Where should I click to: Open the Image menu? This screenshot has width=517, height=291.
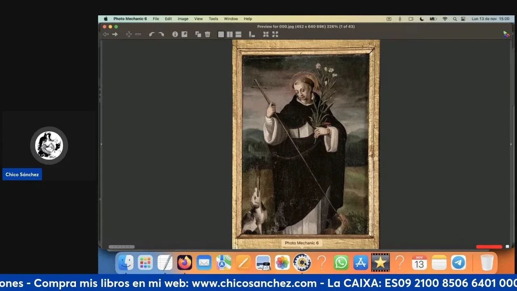[183, 19]
